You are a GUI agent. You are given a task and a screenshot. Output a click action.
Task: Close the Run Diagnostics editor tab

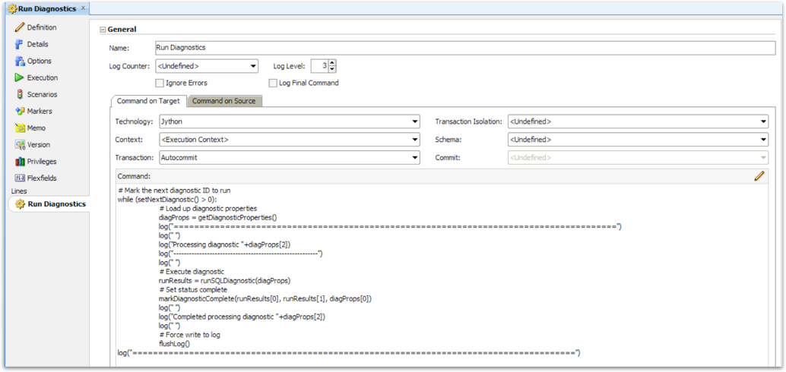[x=83, y=8]
